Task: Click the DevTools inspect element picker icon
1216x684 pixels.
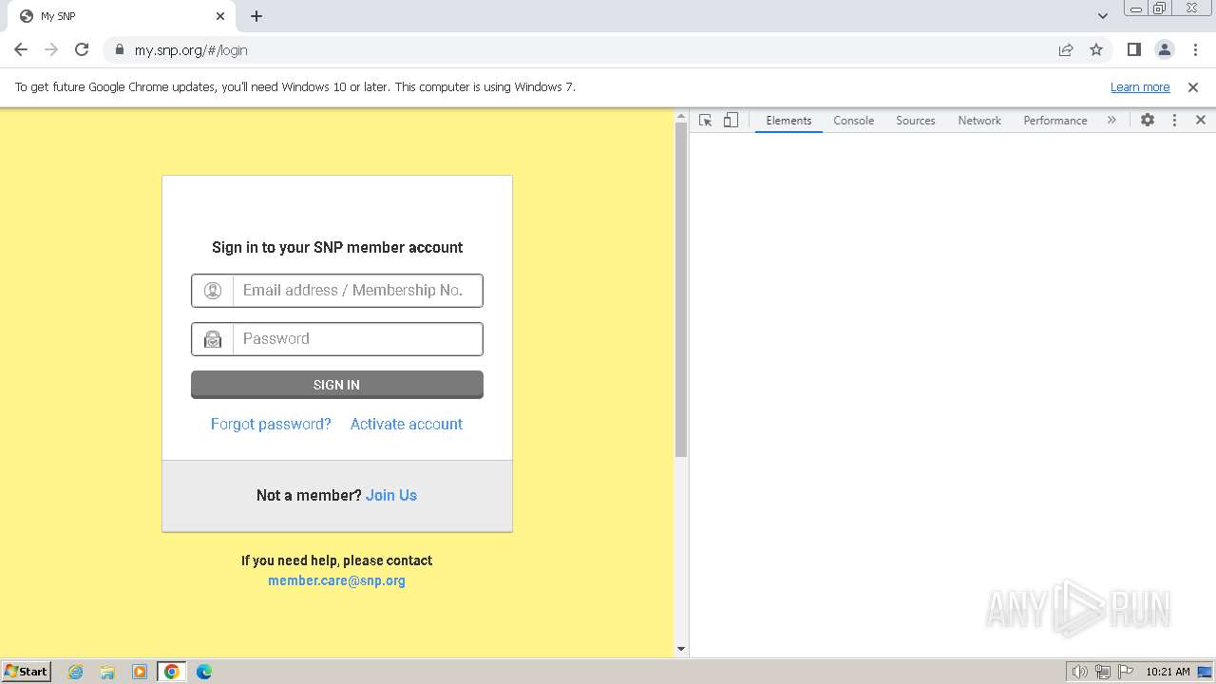Action: coord(705,121)
